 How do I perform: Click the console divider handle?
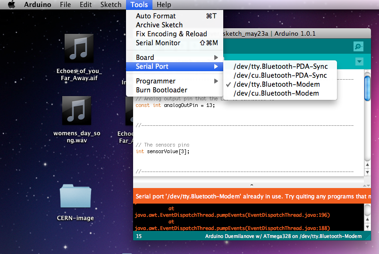pos(252,185)
